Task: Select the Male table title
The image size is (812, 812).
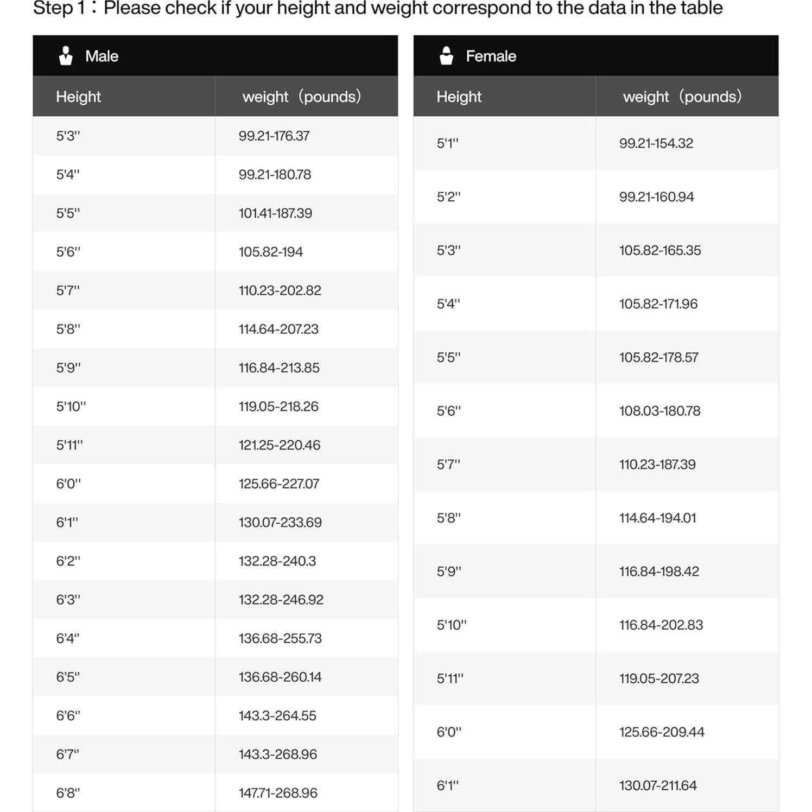Action: click(101, 56)
